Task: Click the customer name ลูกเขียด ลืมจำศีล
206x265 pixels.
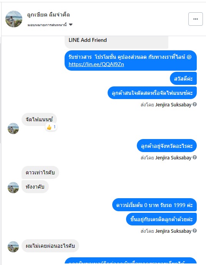Action: coord(48,15)
